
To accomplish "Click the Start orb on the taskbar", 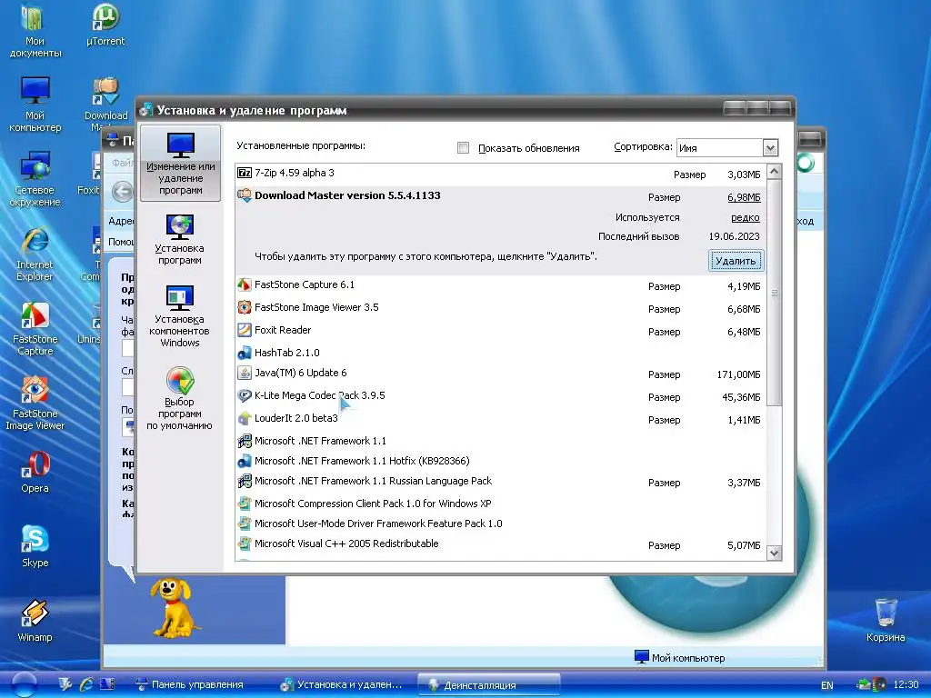I will pyautogui.click(x=24, y=684).
